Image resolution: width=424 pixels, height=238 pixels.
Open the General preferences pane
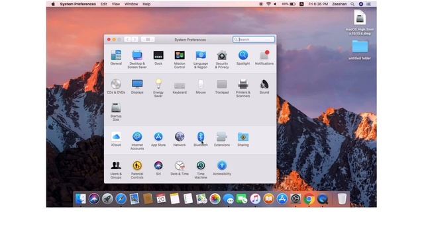coord(116,58)
